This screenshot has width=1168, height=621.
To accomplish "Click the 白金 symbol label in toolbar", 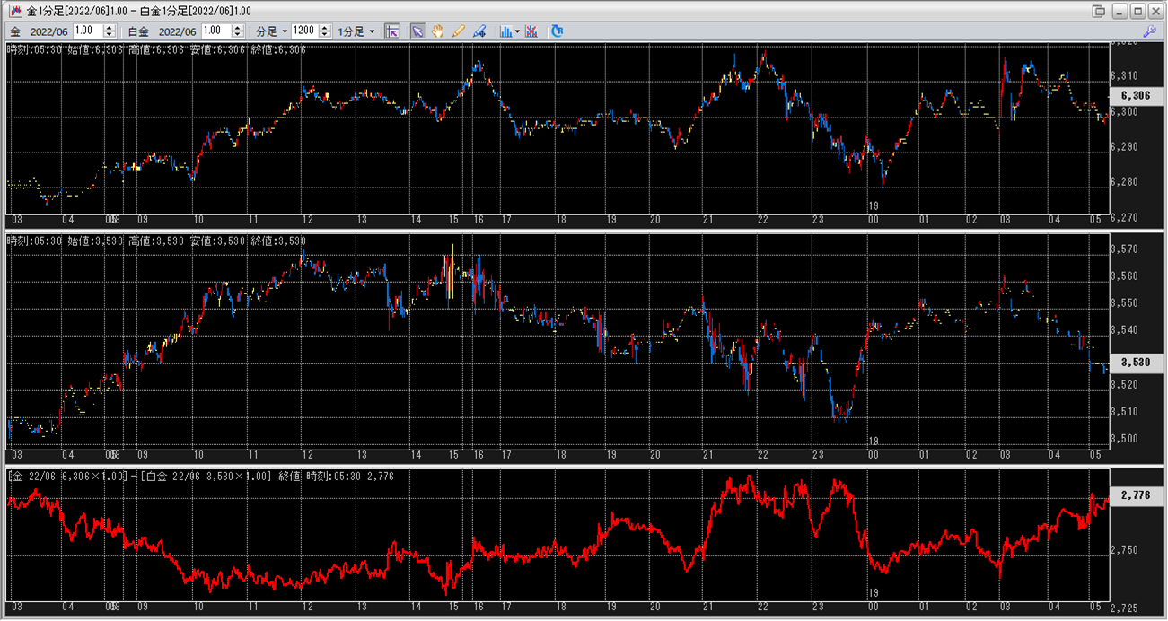I will [x=138, y=31].
